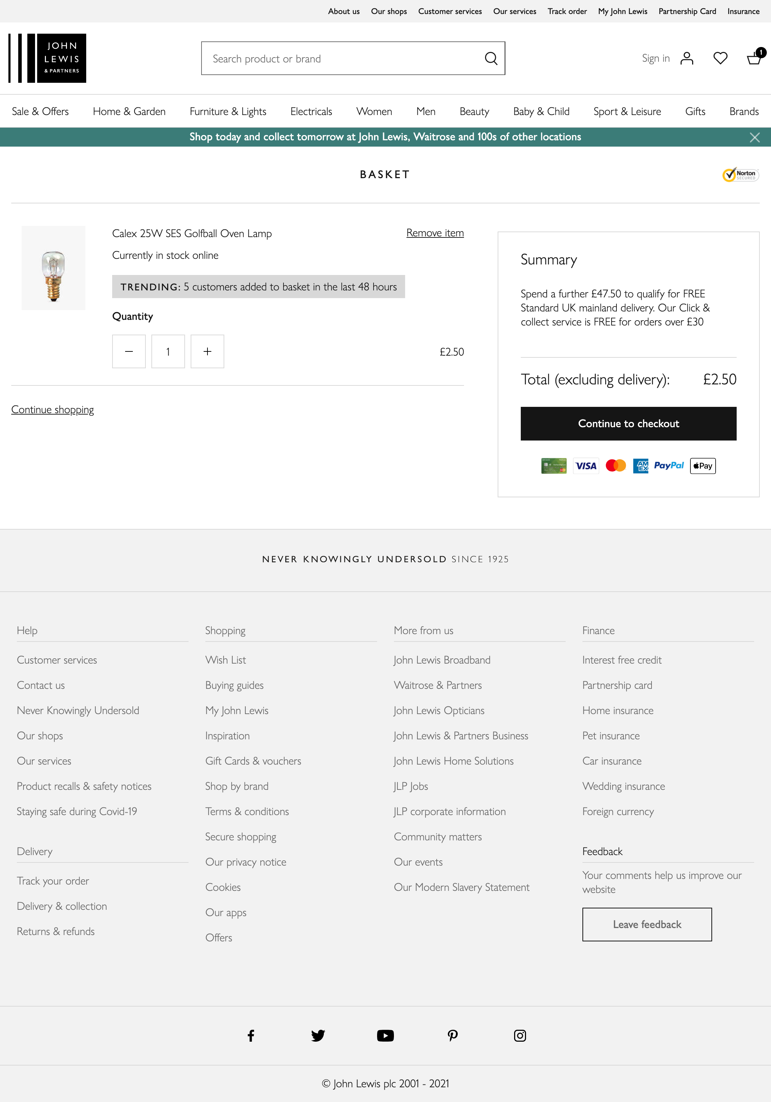Click the oven lamp product thumbnail

point(53,268)
